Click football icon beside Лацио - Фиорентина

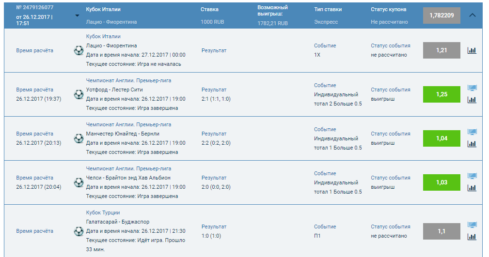(x=79, y=50)
